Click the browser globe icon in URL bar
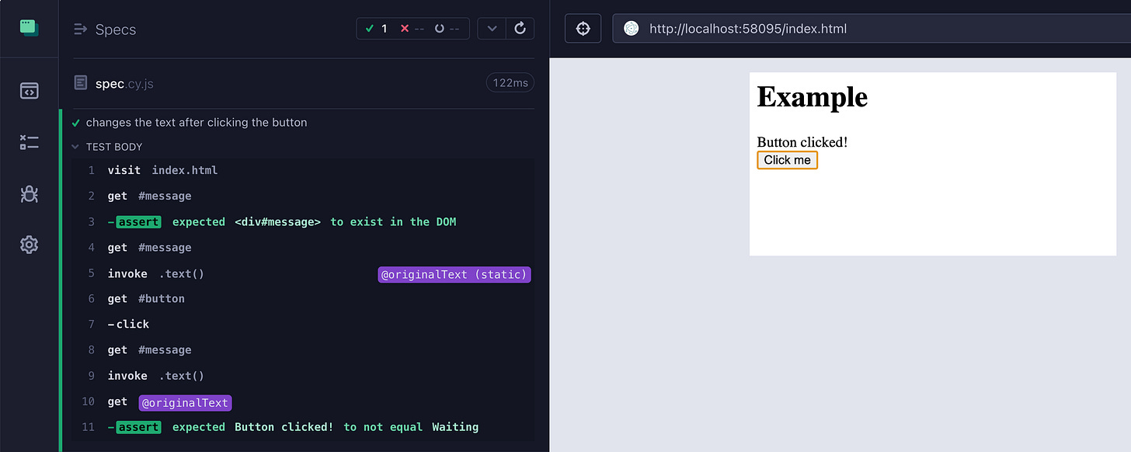Image resolution: width=1131 pixels, height=452 pixels. 631,29
